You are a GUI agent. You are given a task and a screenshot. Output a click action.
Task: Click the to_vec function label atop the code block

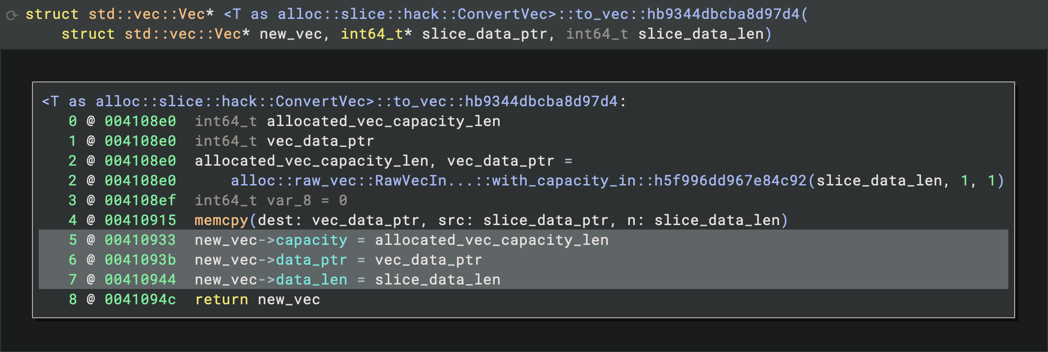334,102
